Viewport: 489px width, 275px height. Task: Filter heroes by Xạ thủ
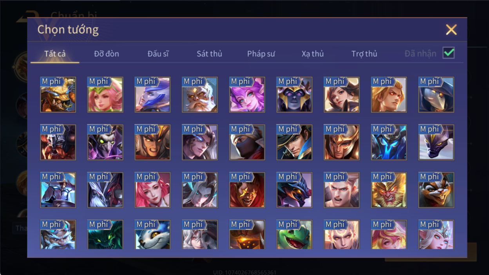pos(313,54)
